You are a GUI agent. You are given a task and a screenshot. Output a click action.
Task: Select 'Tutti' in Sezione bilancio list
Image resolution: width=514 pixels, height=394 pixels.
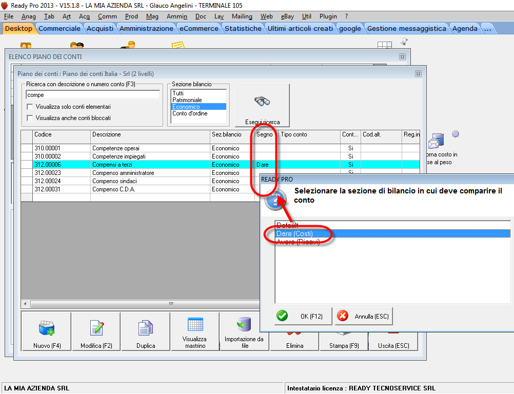coord(199,93)
